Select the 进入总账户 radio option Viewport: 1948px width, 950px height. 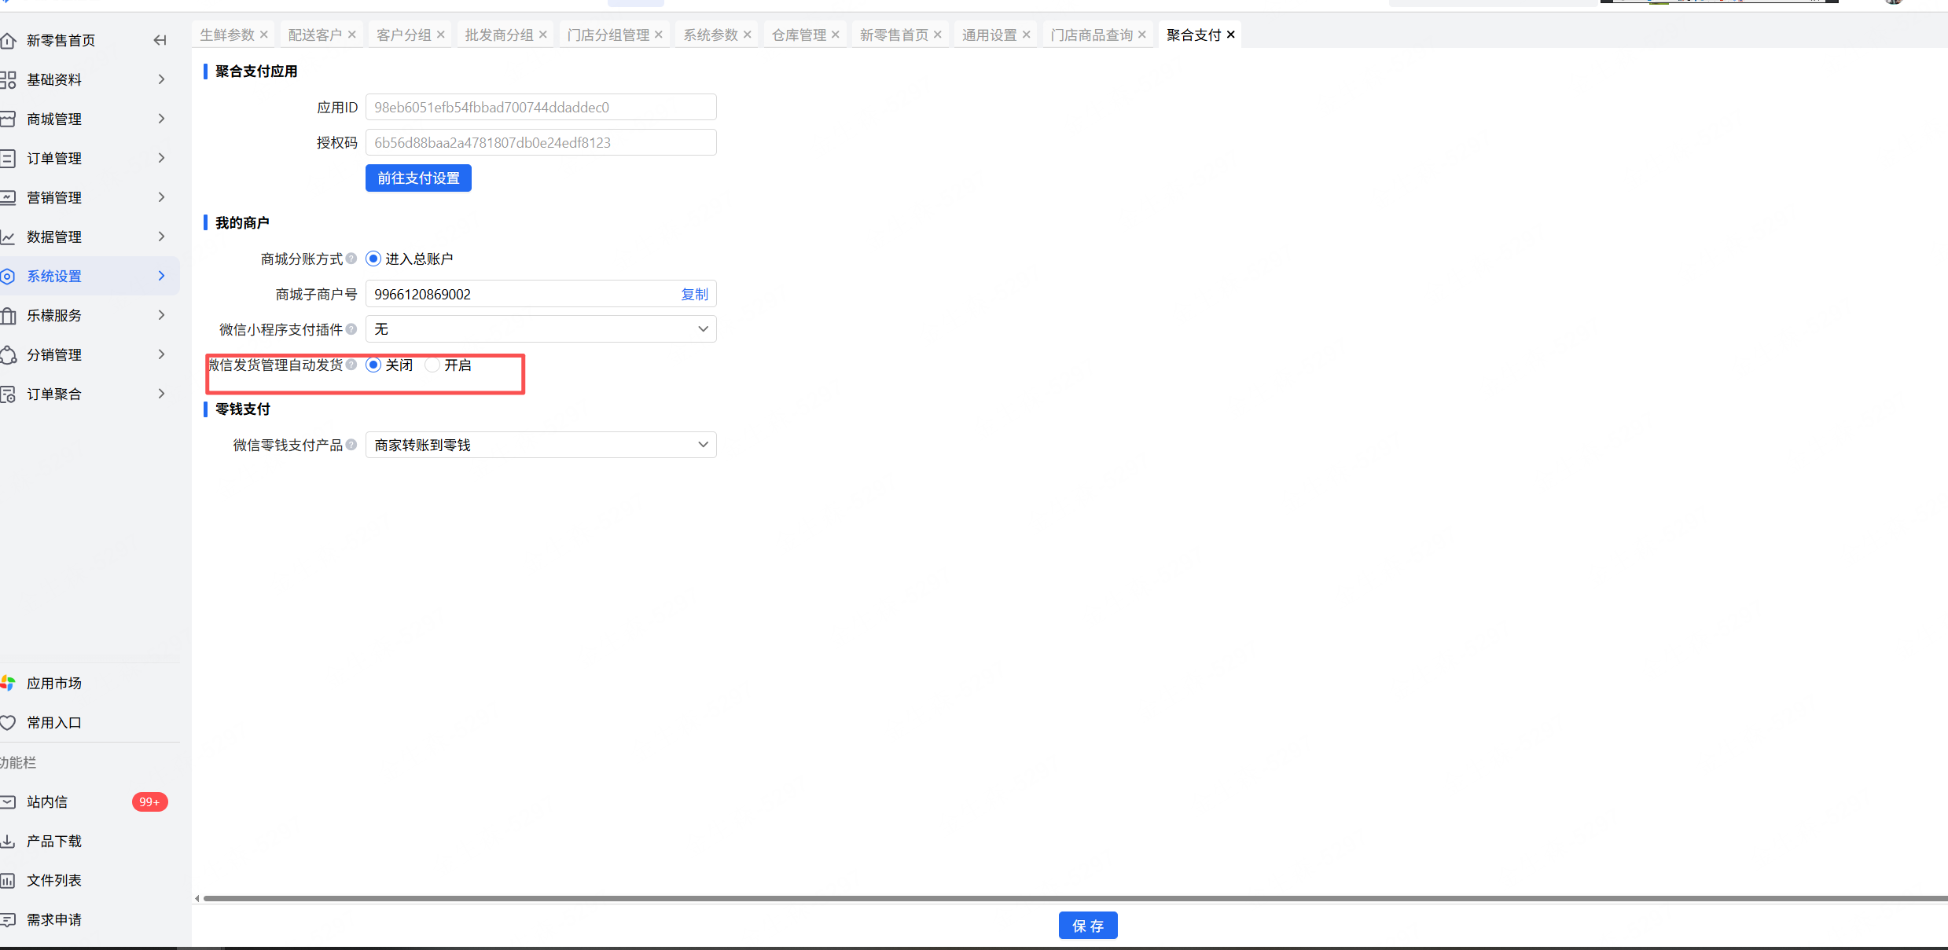pyautogui.click(x=373, y=259)
